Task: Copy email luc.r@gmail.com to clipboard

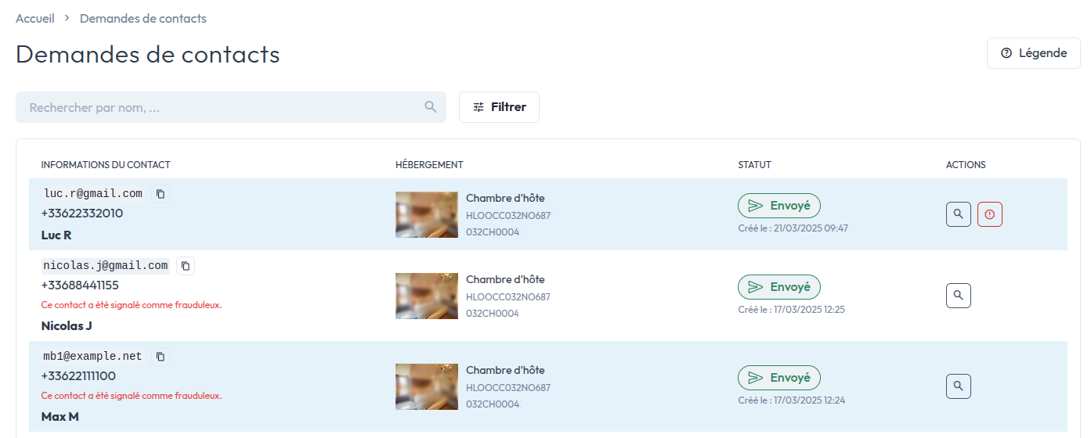Action: click(x=161, y=194)
